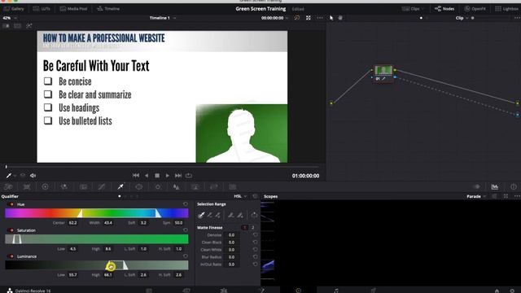Open viewer options three-dot menu
This screenshot has height=293, width=521.
pyautogui.click(x=320, y=18)
